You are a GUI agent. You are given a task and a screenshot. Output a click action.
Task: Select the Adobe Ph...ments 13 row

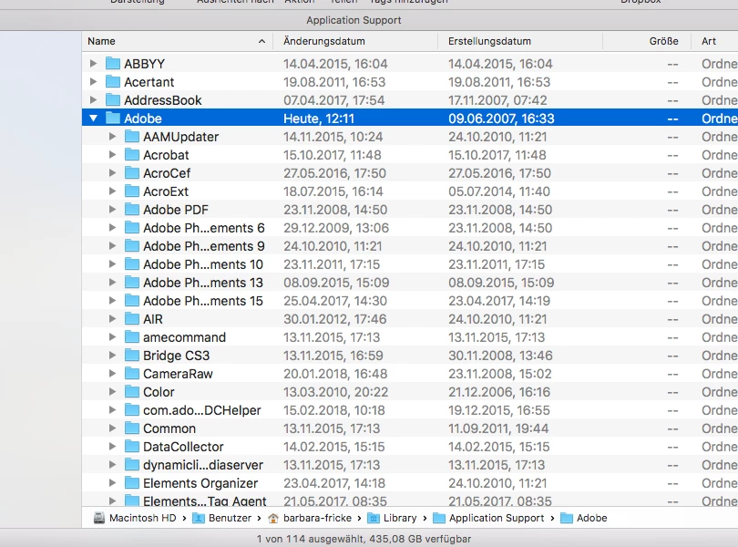[x=410, y=283]
